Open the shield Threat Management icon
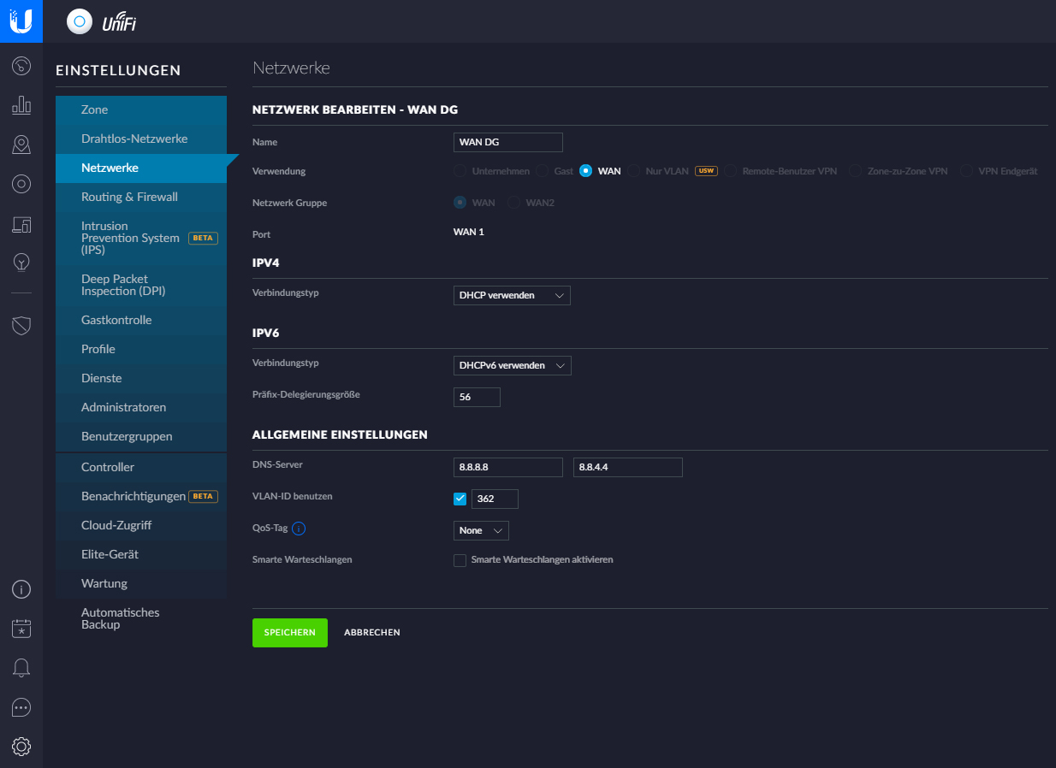 coord(21,325)
